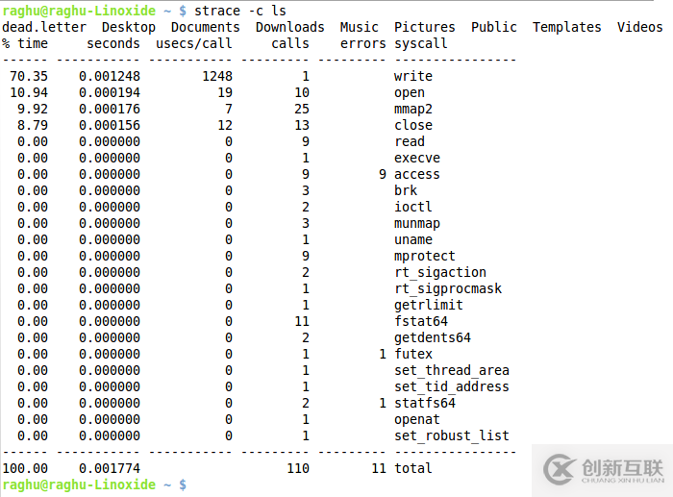
Task: Select the 'set_tid_address' syscall name
Action: click(x=452, y=386)
